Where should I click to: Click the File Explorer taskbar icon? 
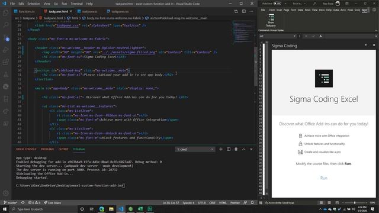[111, 209]
